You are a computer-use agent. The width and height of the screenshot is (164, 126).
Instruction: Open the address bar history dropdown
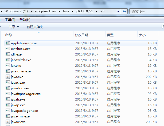coord(118,11)
